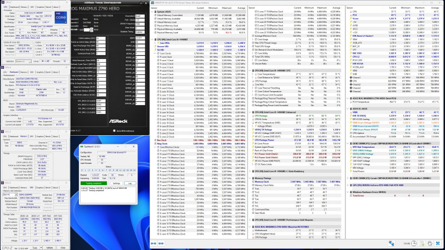Click TestMem5 status thread box 15

click(134, 171)
